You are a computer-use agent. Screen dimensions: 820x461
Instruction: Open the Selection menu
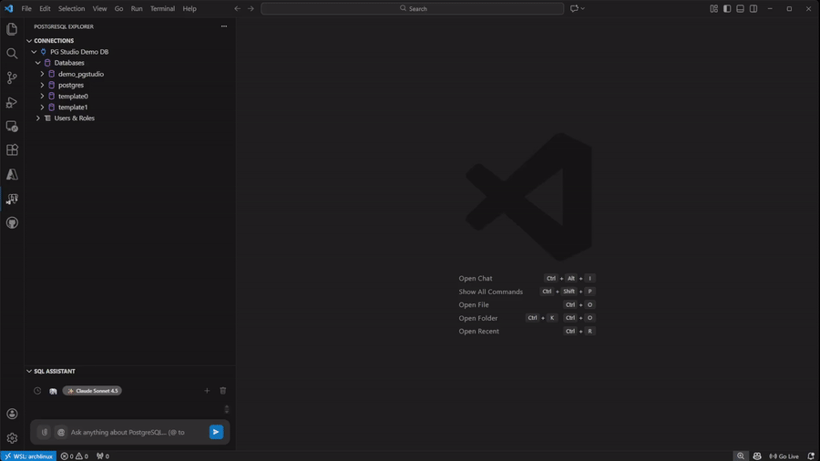tap(72, 8)
